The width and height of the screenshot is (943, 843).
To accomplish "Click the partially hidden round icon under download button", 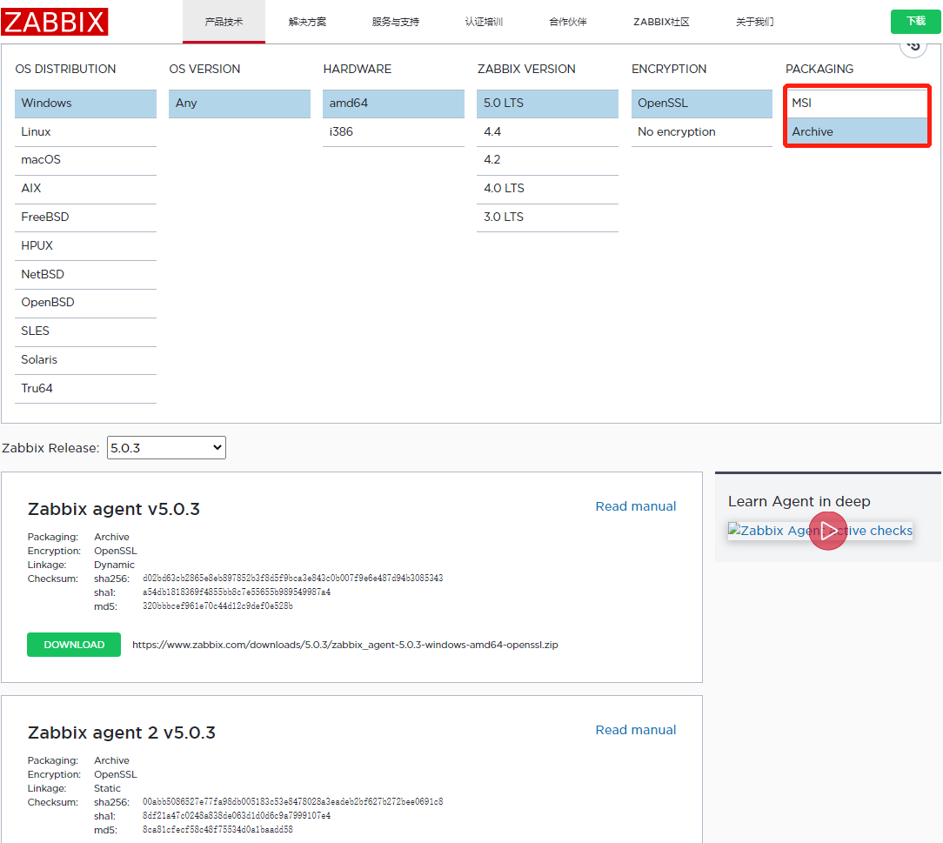I will (913, 47).
